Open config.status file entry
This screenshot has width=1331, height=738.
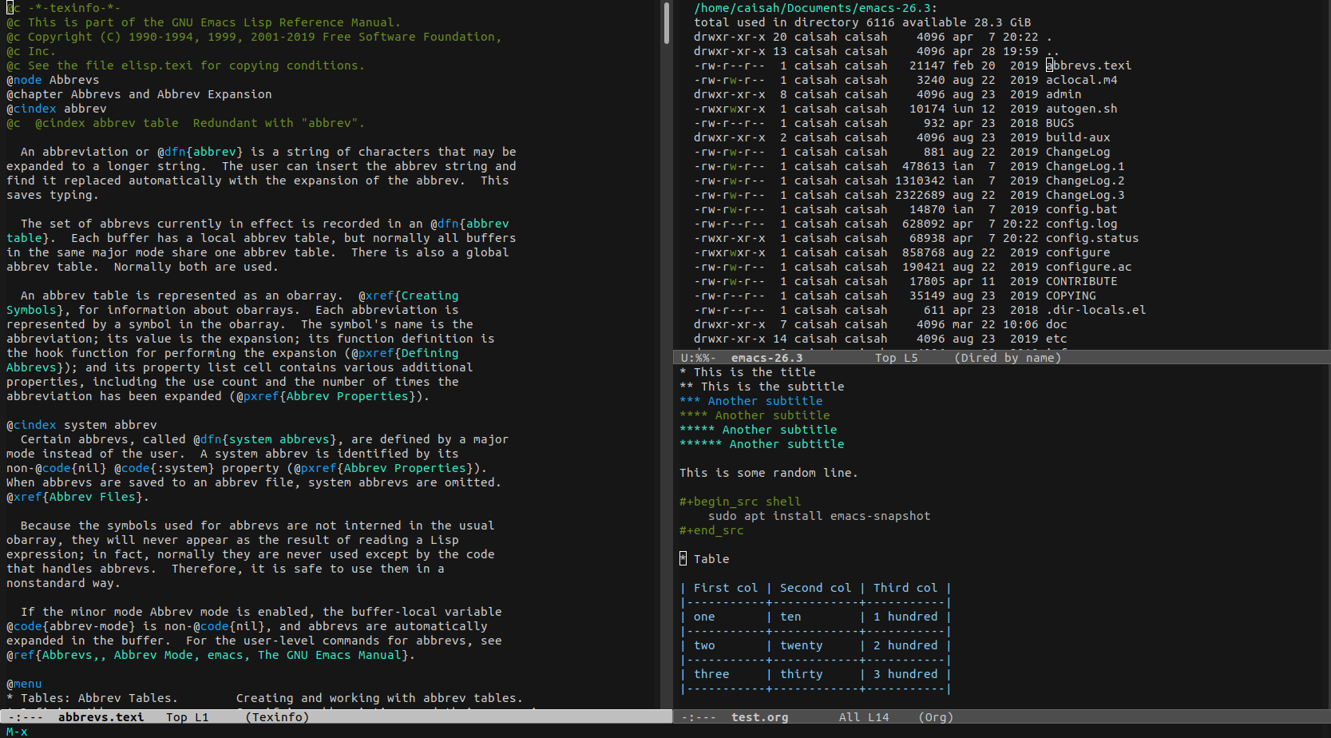(x=1092, y=238)
